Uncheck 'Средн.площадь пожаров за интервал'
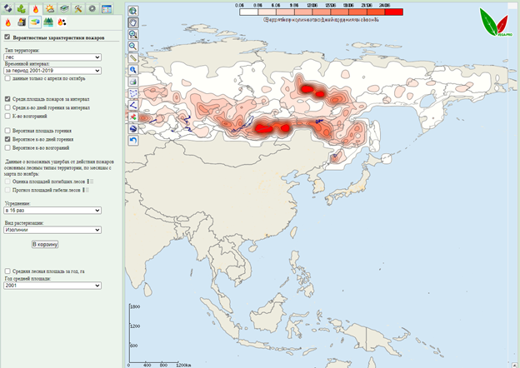The height and width of the screenshot is (368, 520). coord(7,99)
